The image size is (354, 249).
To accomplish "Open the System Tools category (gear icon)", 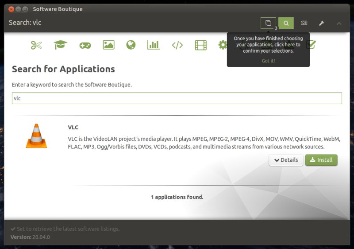I will [x=223, y=45].
